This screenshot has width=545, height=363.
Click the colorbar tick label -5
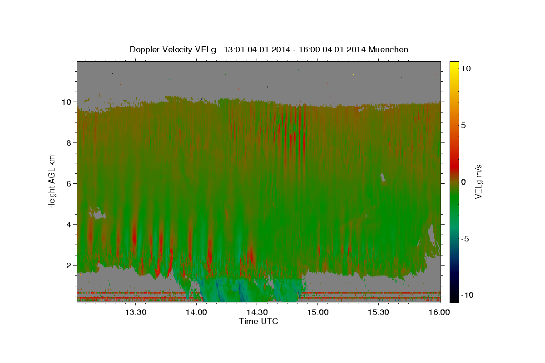point(465,239)
